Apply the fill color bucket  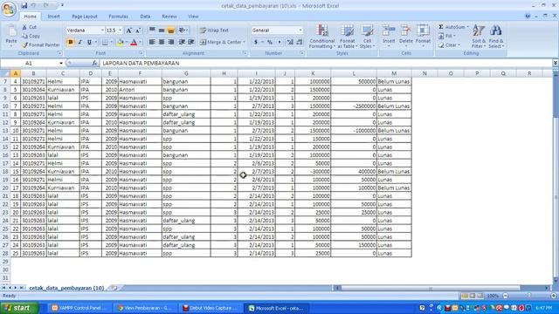click(x=121, y=43)
